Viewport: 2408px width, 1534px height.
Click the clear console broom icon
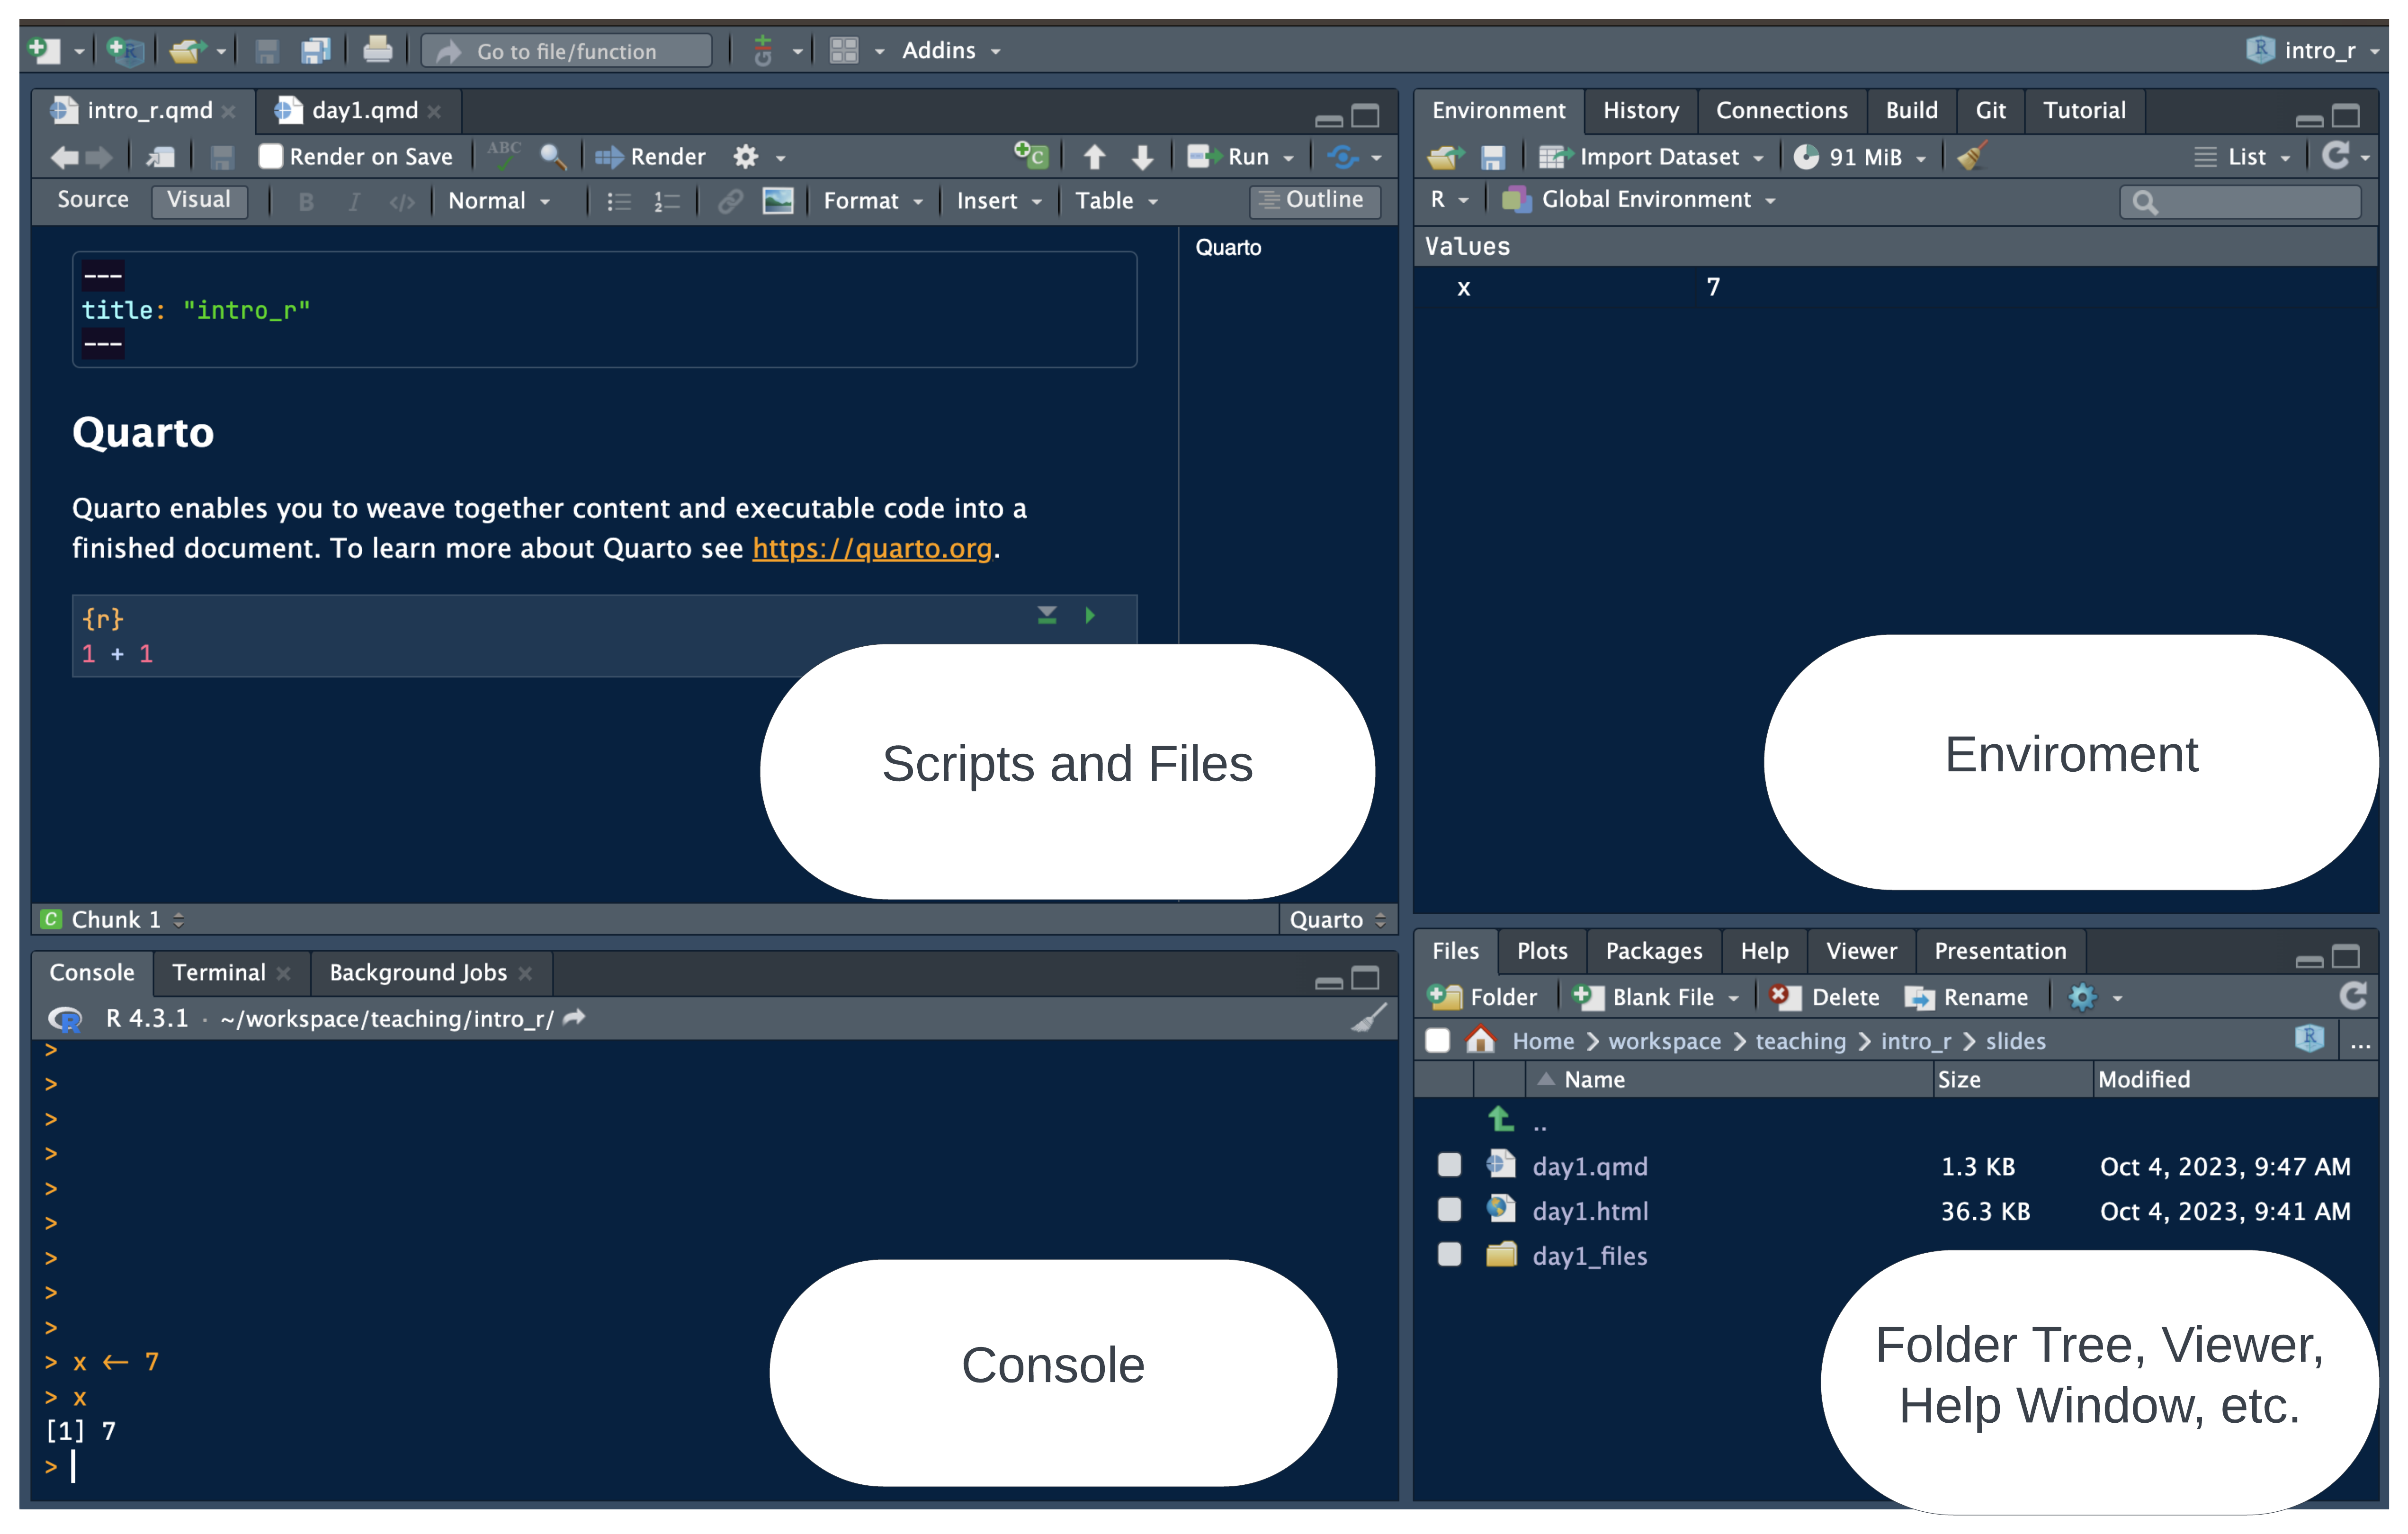(1369, 1018)
